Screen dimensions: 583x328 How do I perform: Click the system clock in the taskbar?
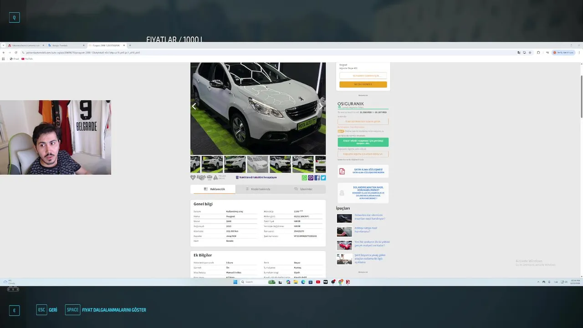(575, 282)
